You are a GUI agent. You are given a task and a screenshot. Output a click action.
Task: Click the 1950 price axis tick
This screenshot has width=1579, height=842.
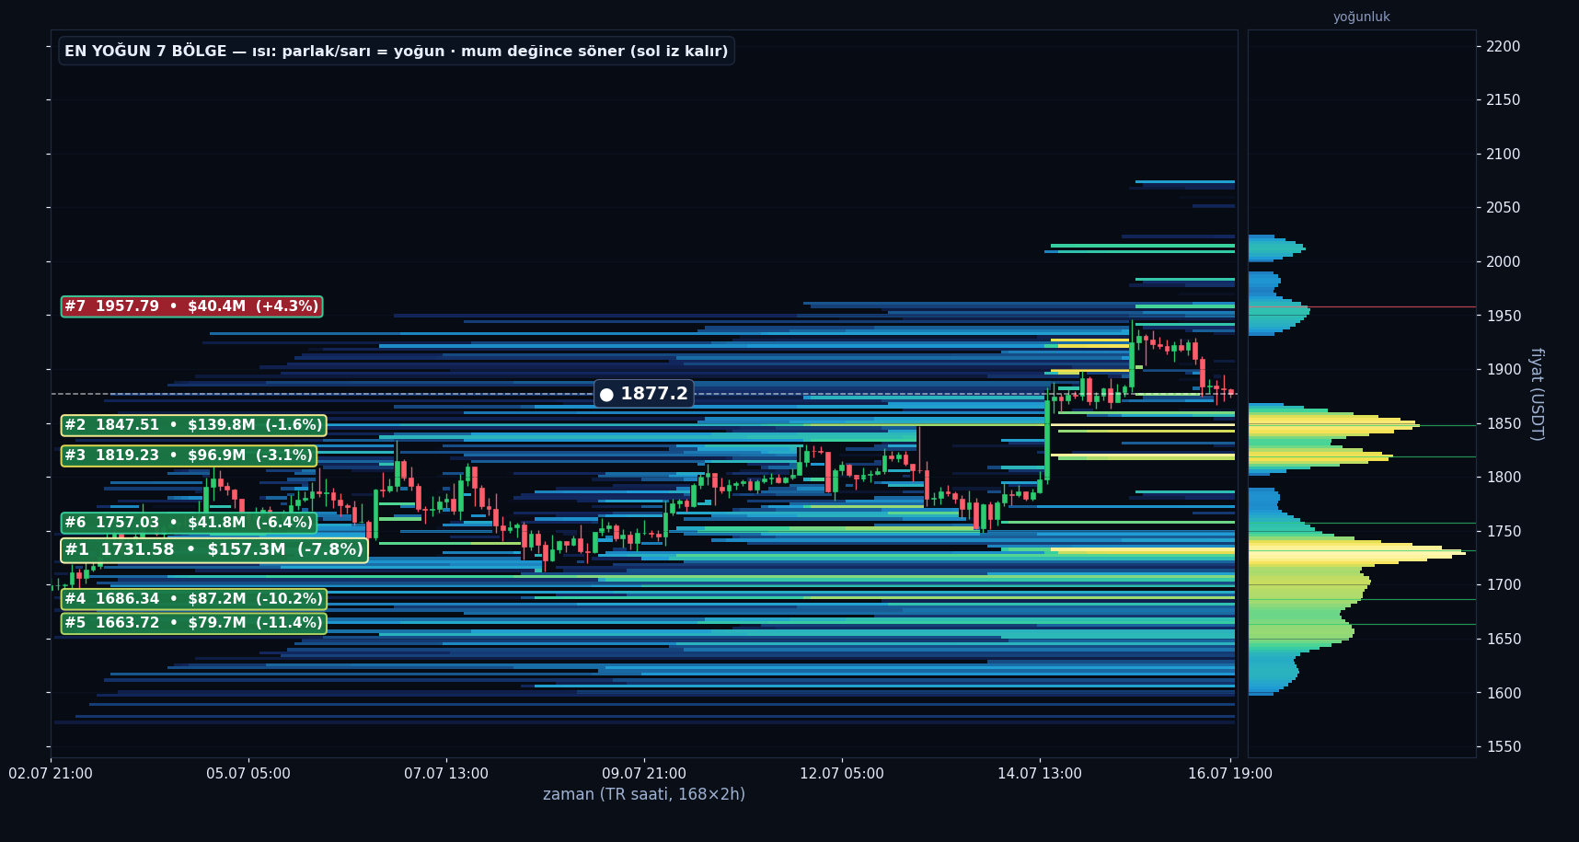tap(1503, 316)
